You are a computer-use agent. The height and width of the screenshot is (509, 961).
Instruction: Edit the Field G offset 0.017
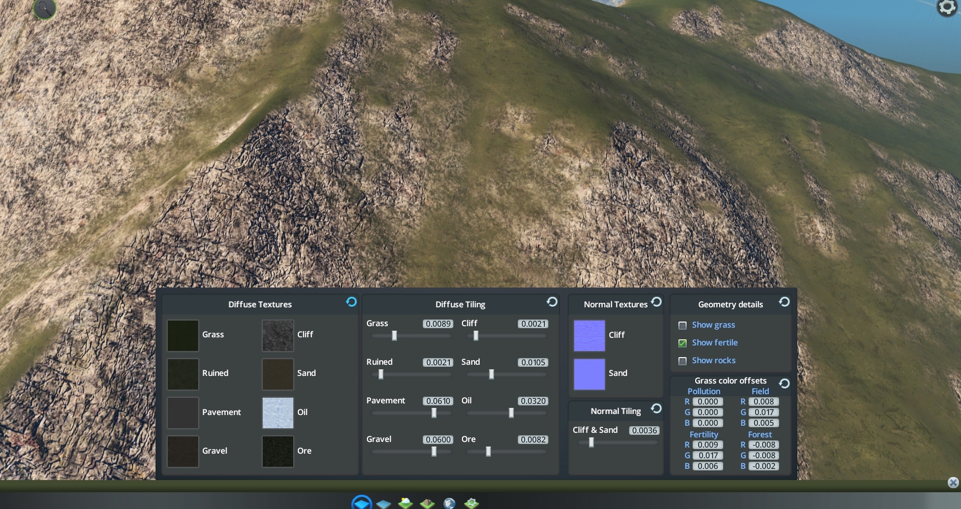[x=764, y=412]
